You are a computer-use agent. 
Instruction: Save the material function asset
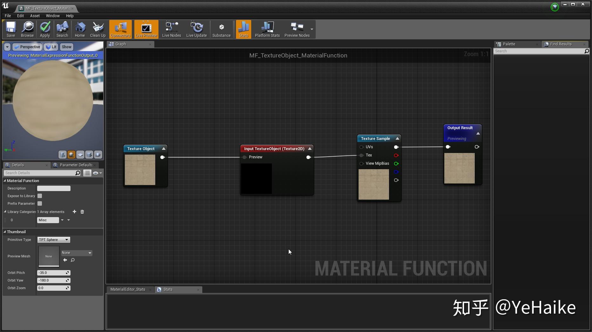click(10, 29)
